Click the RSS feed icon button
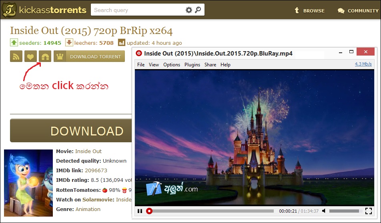This screenshot has width=381, height=223. click(16, 56)
